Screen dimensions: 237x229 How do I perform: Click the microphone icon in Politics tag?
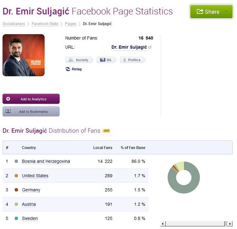[x=124, y=60]
